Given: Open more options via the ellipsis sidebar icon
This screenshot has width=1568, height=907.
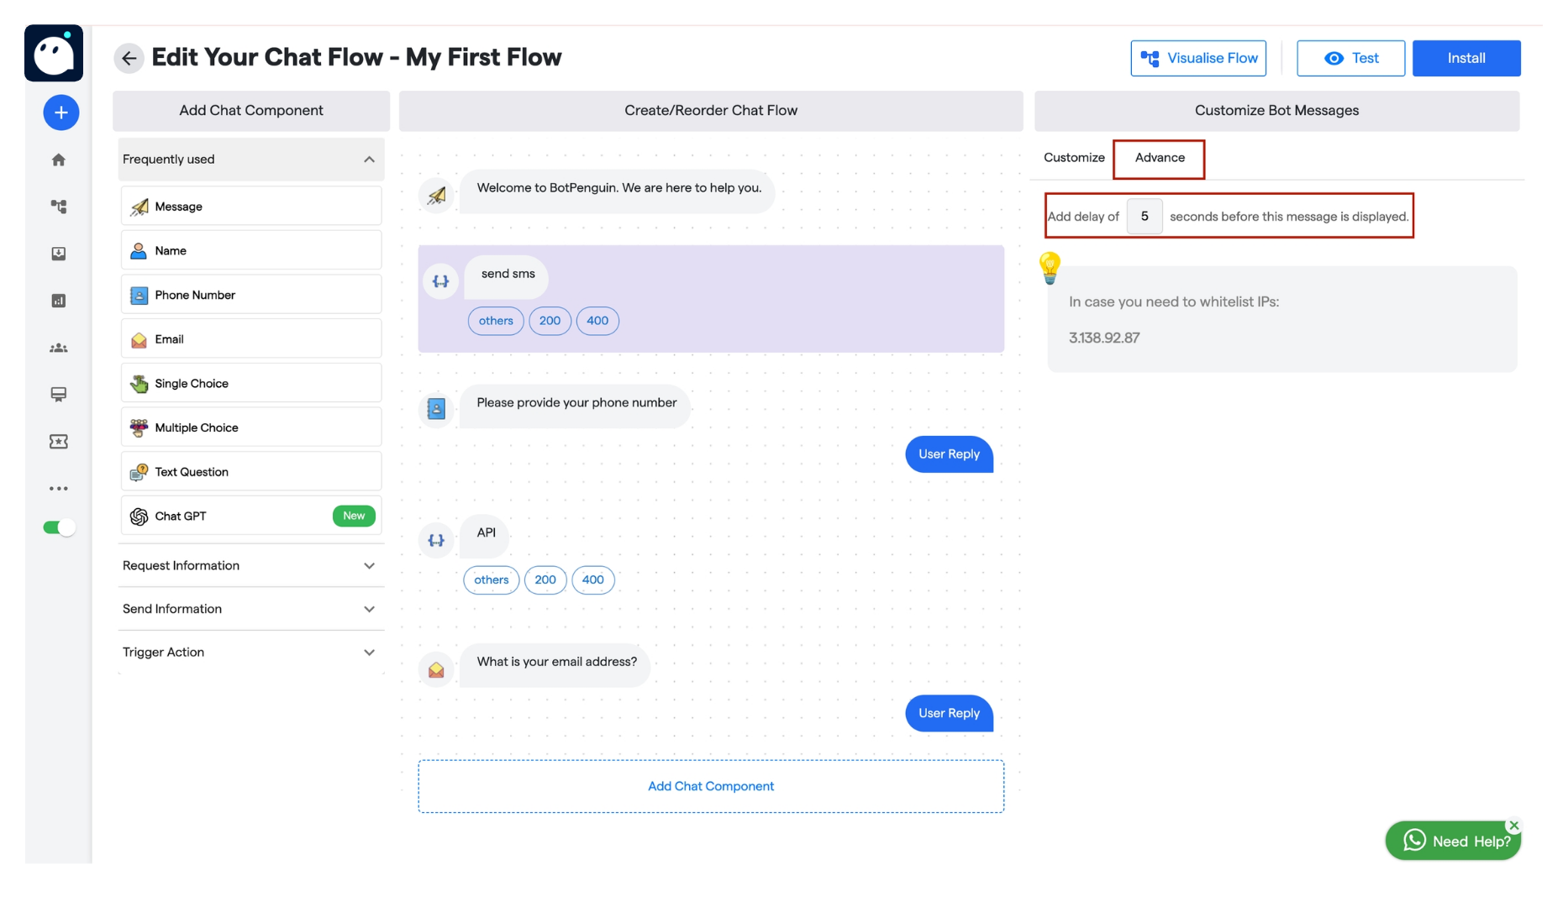Looking at the screenshot, I should tap(59, 488).
